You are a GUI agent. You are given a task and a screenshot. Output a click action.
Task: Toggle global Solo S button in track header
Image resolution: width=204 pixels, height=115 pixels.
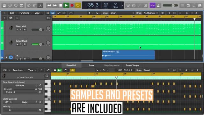click(x=17, y=18)
